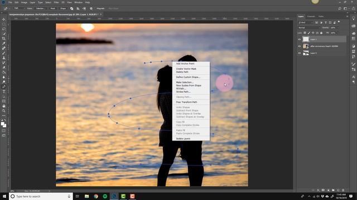Screen dimensions: 357x200
Task: Open the Pen tool preset picker arrow
Action: [x=9, y=8]
